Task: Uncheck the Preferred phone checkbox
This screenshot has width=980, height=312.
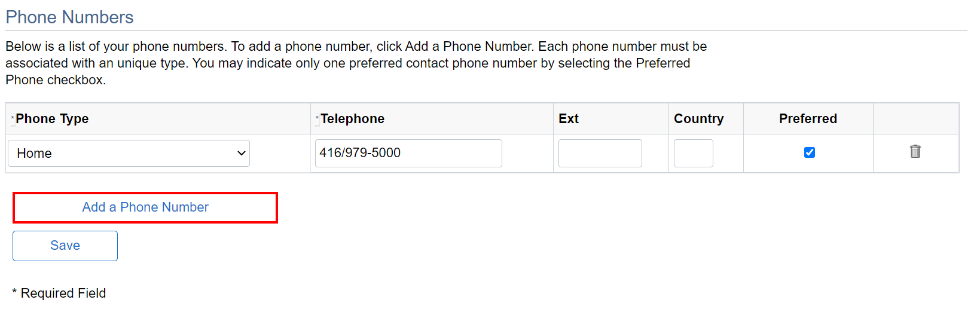Action: pyautogui.click(x=809, y=152)
